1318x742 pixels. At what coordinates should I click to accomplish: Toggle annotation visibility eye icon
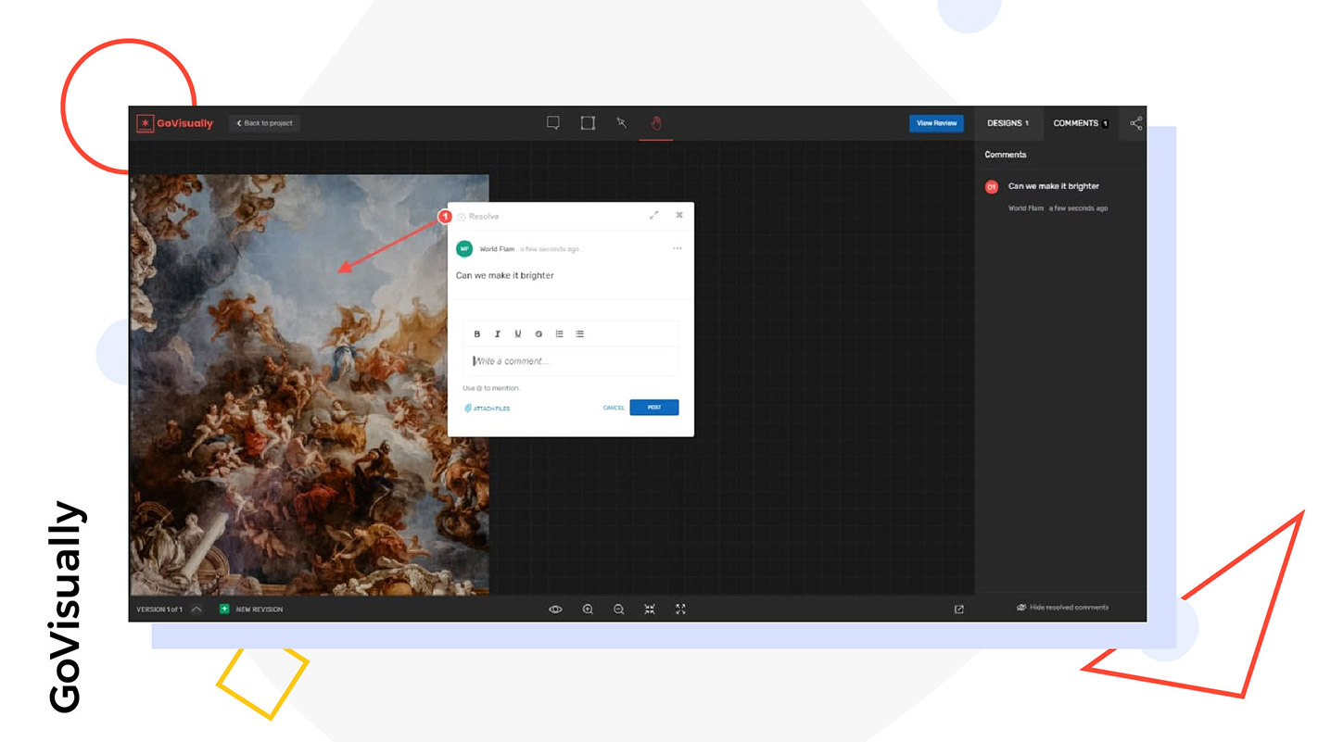click(555, 610)
